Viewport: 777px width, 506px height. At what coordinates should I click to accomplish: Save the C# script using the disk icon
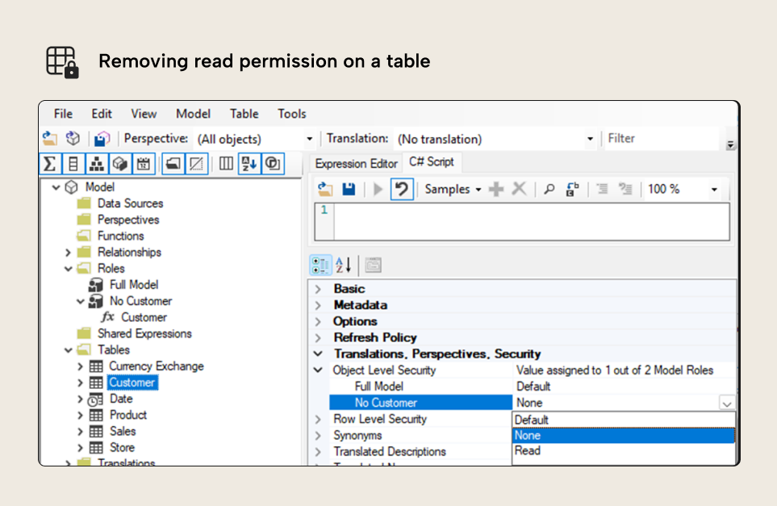click(x=350, y=188)
